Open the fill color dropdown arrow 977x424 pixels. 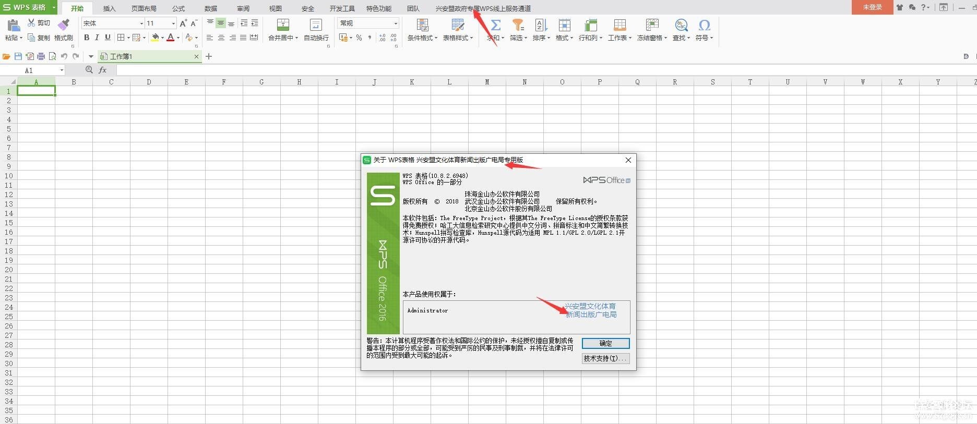162,38
